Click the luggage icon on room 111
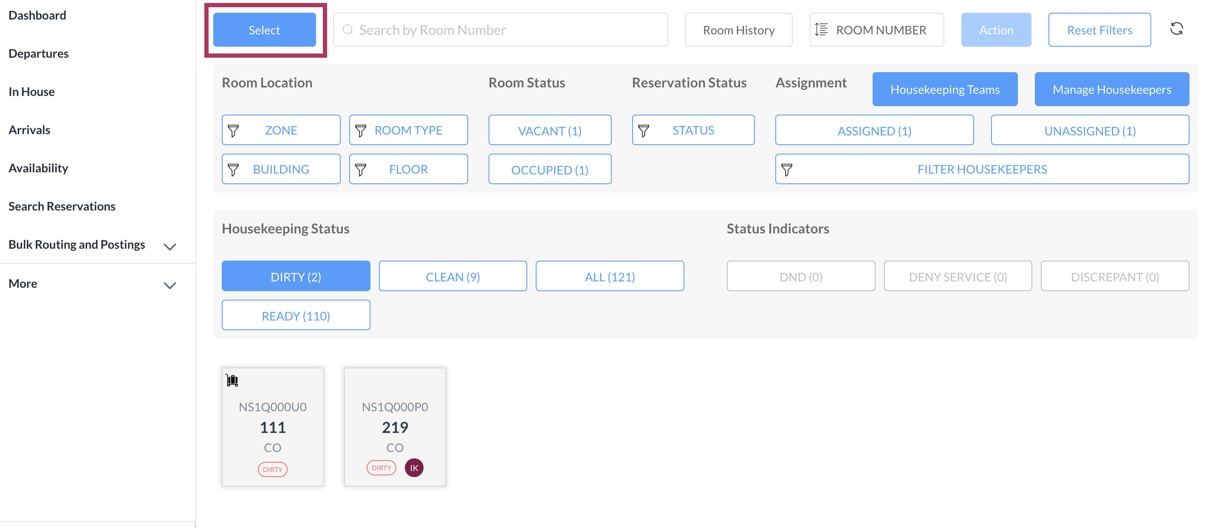 pos(232,380)
